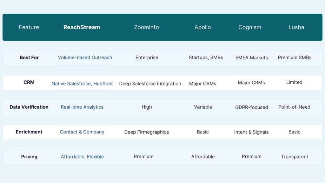Select the "Variable" cell
325x183 pixels.
click(x=203, y=107)
